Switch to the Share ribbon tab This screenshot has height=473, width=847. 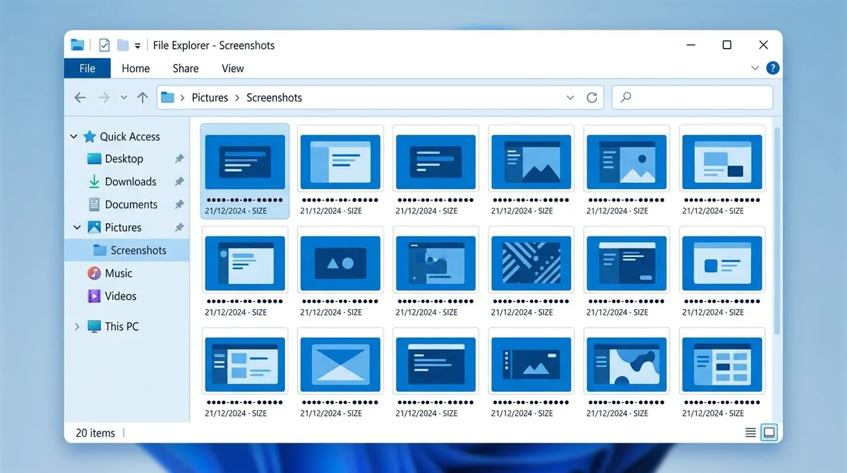tap(186, 68)
